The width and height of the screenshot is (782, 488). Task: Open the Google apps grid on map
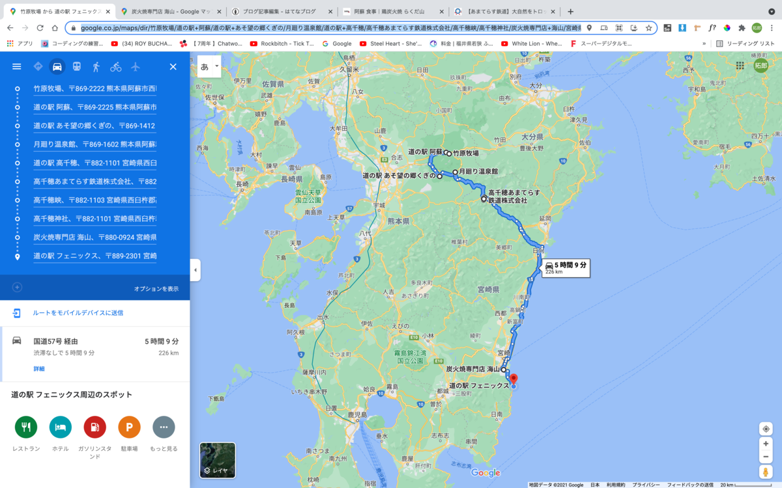click(740, 66)
